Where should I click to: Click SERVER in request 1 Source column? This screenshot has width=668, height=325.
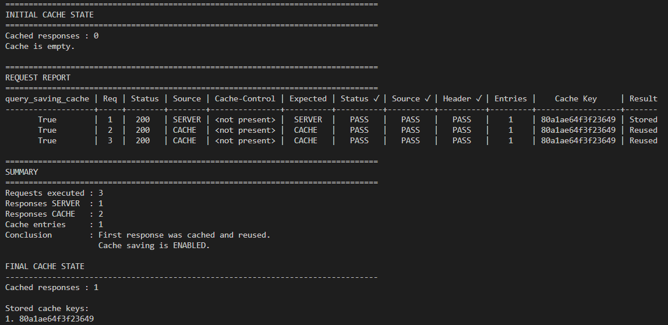186,120
